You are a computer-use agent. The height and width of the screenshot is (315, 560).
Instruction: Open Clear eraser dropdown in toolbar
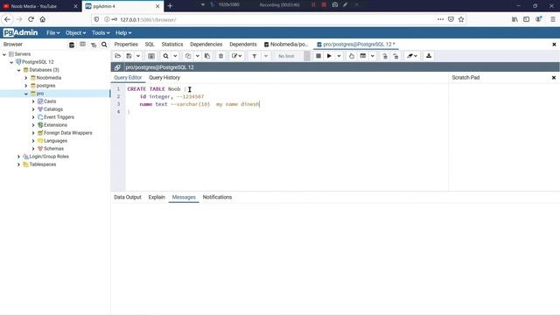[x=412, y=56]
